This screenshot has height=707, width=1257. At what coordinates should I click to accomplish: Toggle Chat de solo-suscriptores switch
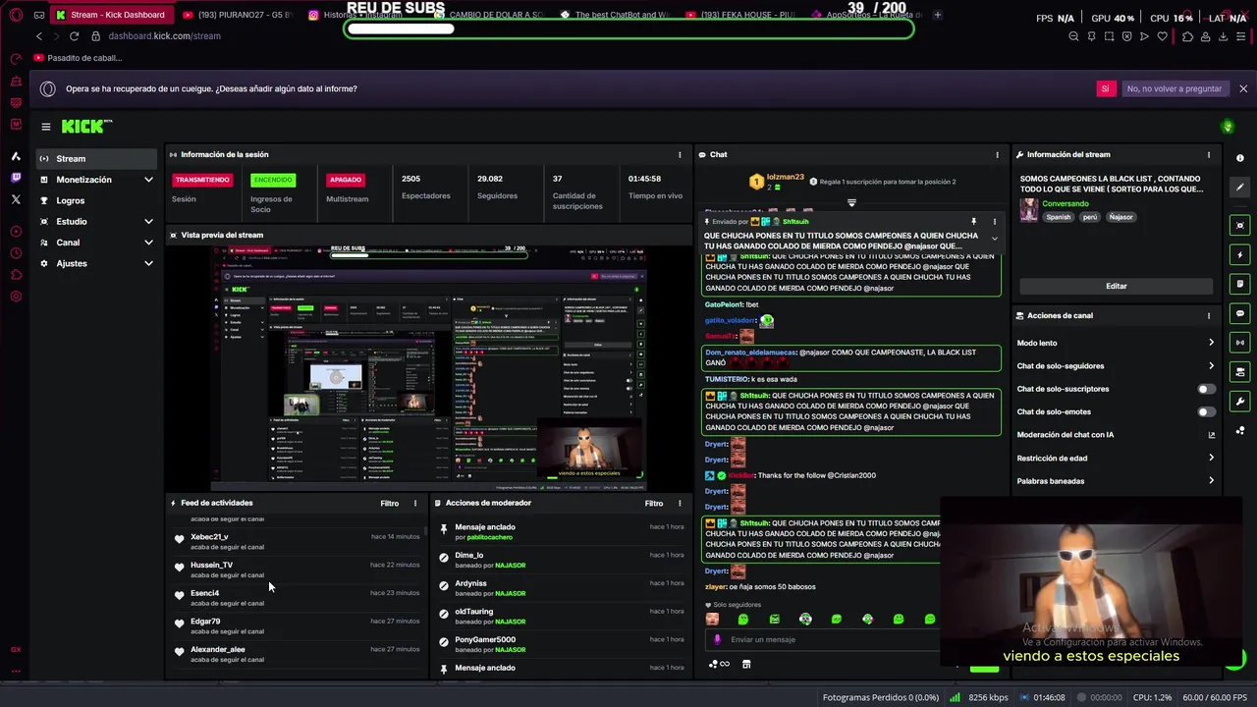[x=1206, y=389]
